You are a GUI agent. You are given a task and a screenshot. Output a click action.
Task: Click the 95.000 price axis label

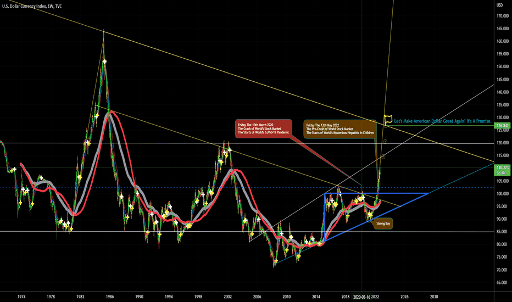tap(503, 206)
